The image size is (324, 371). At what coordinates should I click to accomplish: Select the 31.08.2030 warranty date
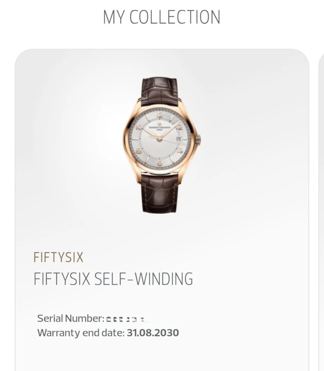click(x=153, y=333)
